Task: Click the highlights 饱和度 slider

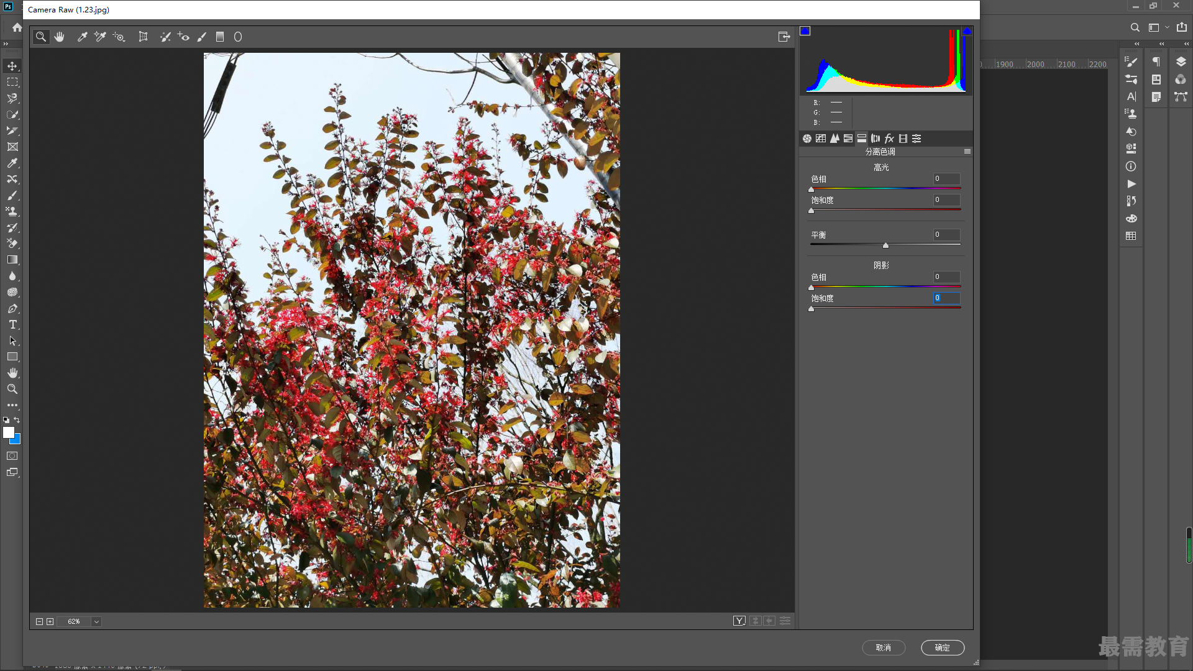Action: tap(885, 209)
